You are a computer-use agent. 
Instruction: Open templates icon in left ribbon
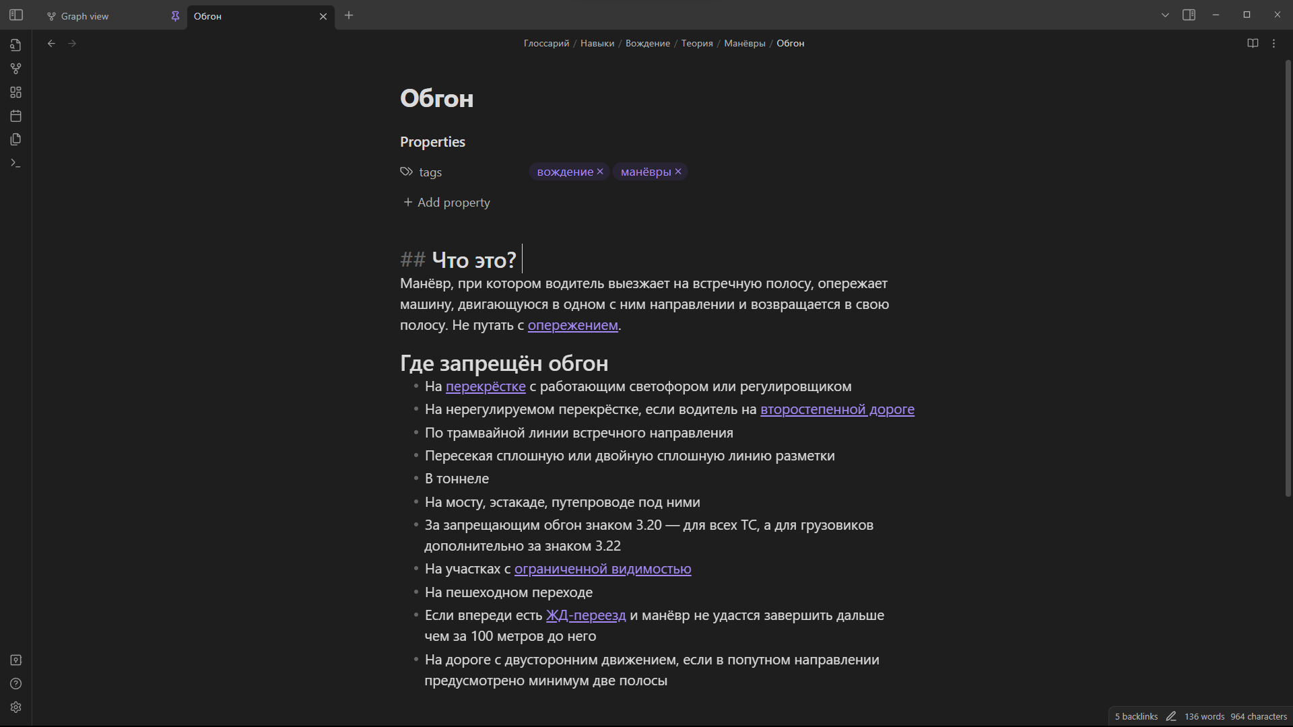point(16,139)
